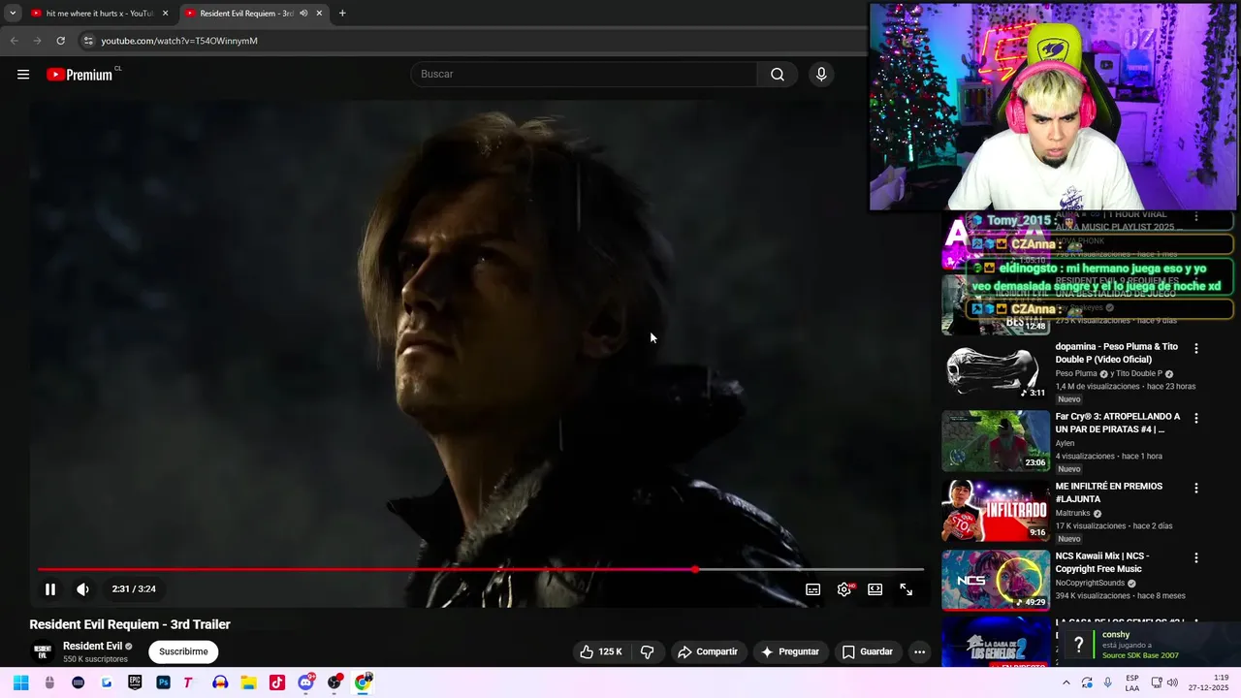This screenshot has width=1241, height=698.
Task: Open options for Far Cry 3 video
Action: point(1195,418)
